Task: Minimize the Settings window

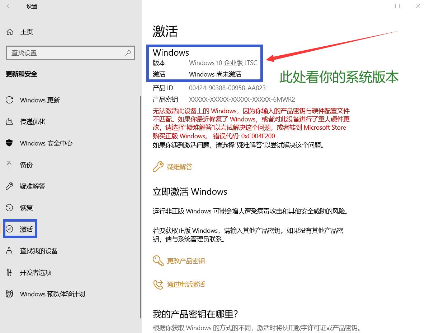Action: point(377,6)
